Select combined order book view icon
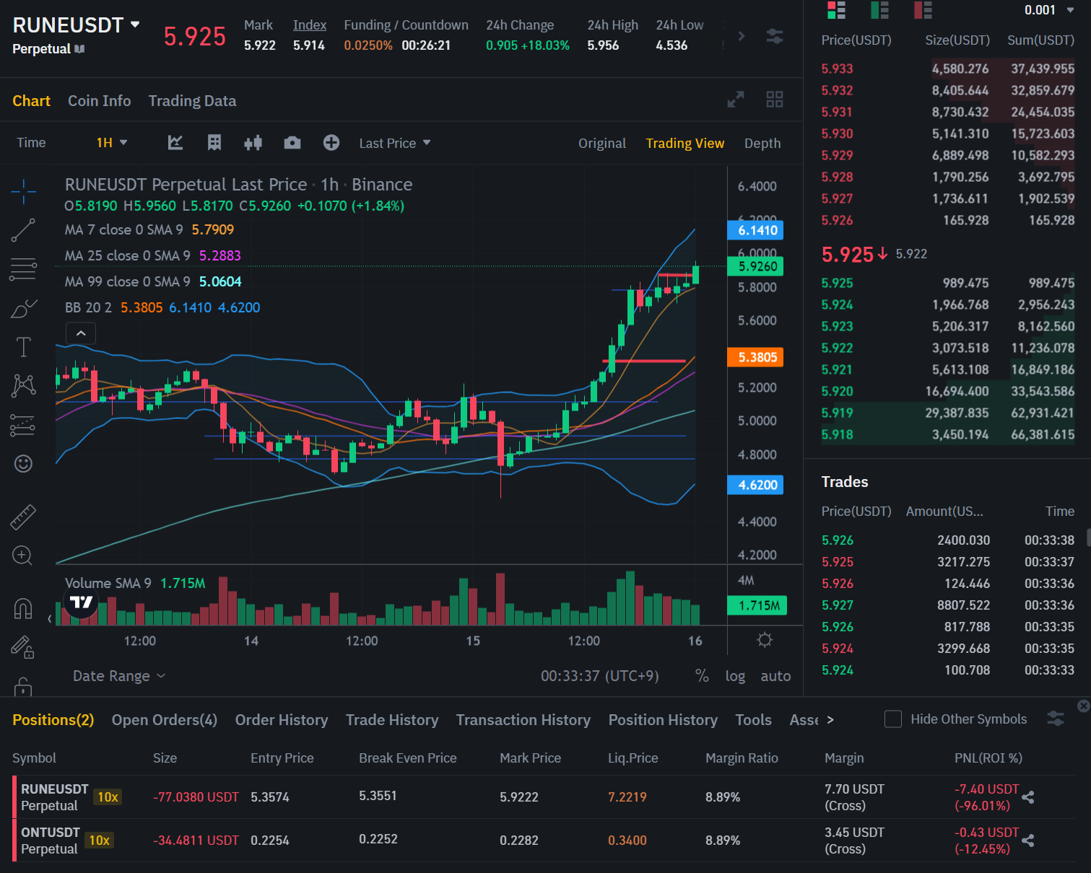The image size is (1091, 873). (836, 10)
